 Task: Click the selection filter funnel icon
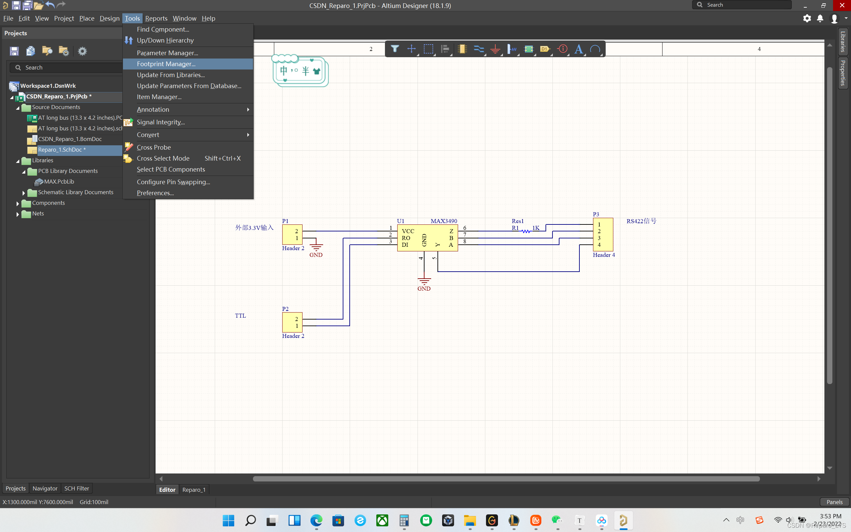pyautogui.click(x=395, y=49)
